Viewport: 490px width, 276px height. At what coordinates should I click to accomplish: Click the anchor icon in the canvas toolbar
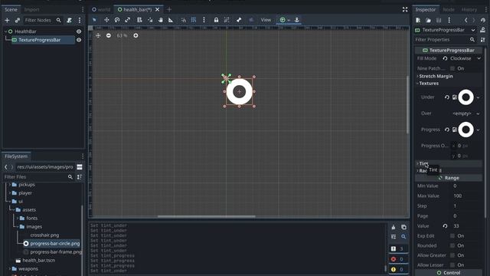click(297, 20)
